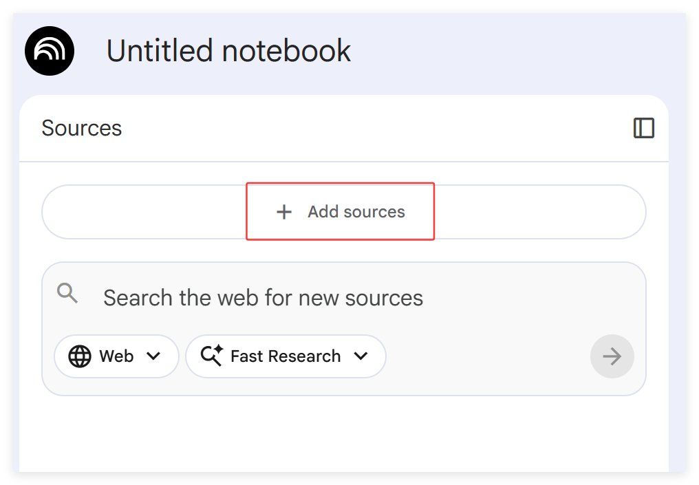The image size is (699, 485).
Task: Expand the Fast Research options dropdown
Action: [361, 356]
